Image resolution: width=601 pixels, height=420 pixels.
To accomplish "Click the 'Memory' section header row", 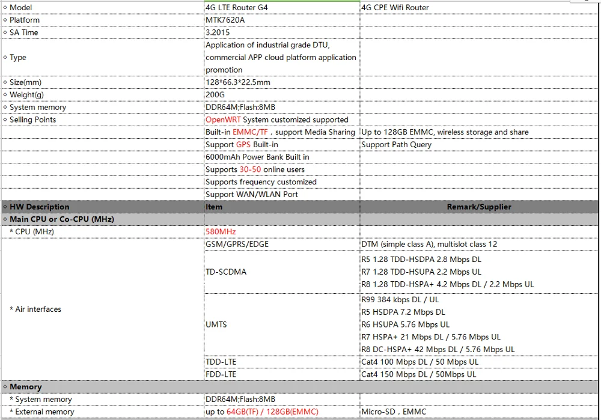I will [x=300, y=387].
